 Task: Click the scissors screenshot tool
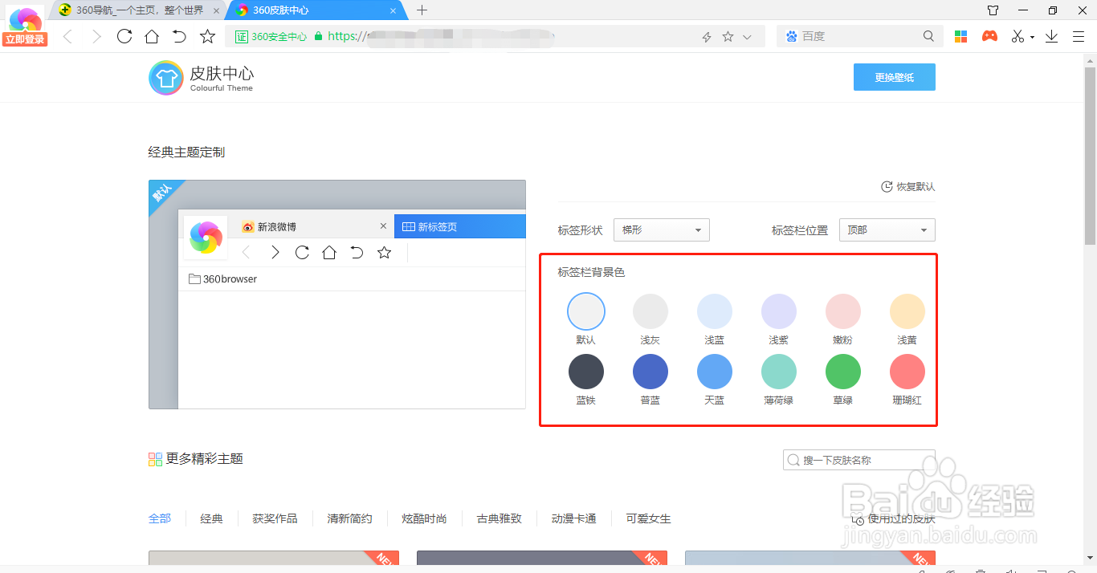tap(1017, 36)
